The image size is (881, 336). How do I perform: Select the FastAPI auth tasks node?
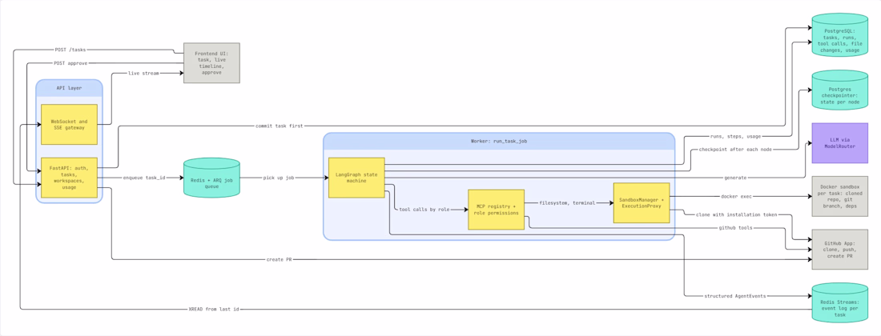pos(69,178)
